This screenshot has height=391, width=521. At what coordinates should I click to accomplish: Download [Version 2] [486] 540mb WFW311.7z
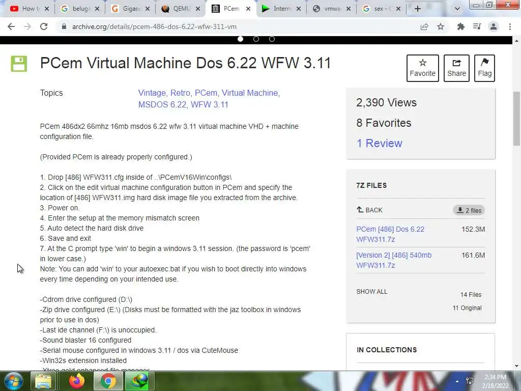[394, 260]
